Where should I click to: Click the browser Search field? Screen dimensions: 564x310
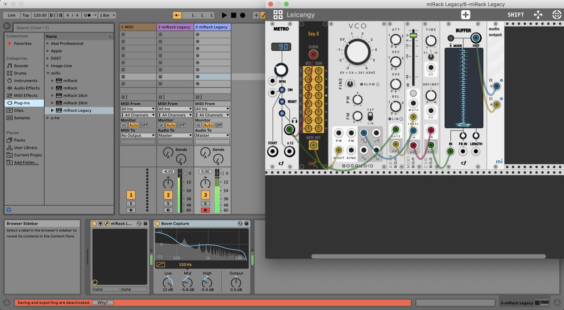click(63, 28)
